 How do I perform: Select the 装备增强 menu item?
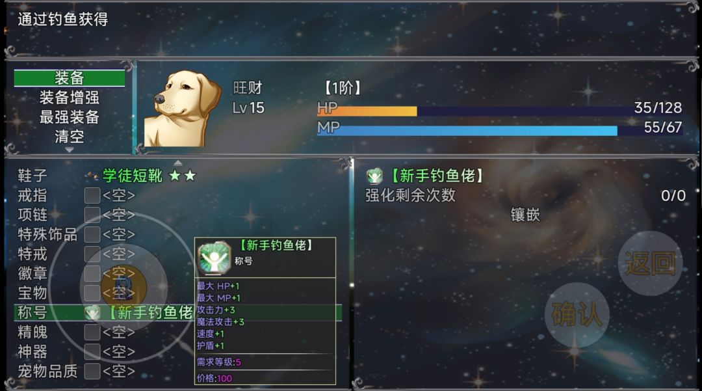[x=70, y=98]
